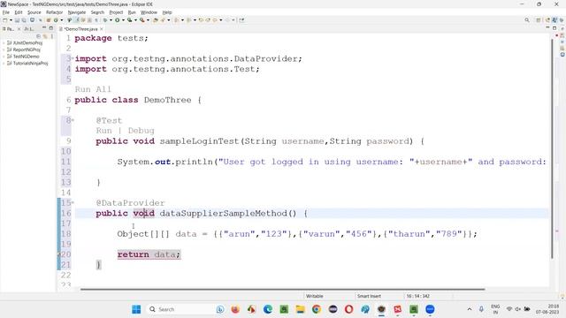Open the Edit menu

tap(19, 12)
